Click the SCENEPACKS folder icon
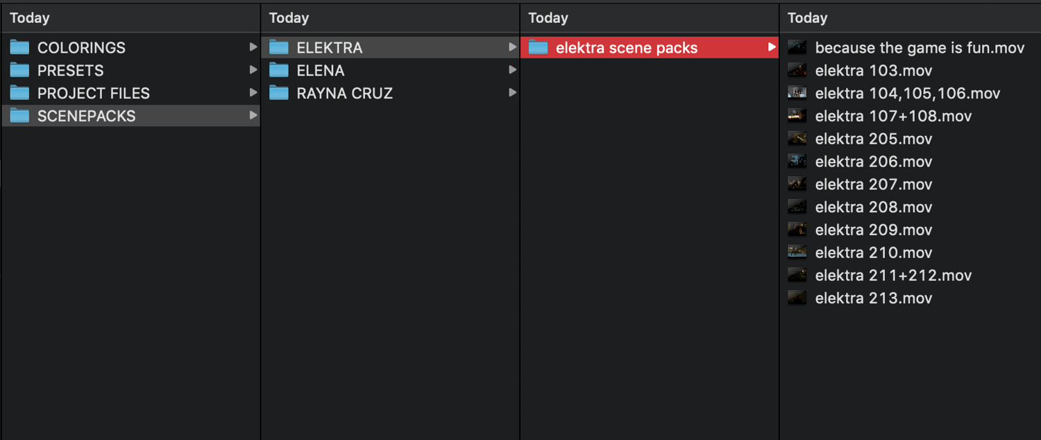Viewport: 1041px width, 440px height. (x=19, y=116)
